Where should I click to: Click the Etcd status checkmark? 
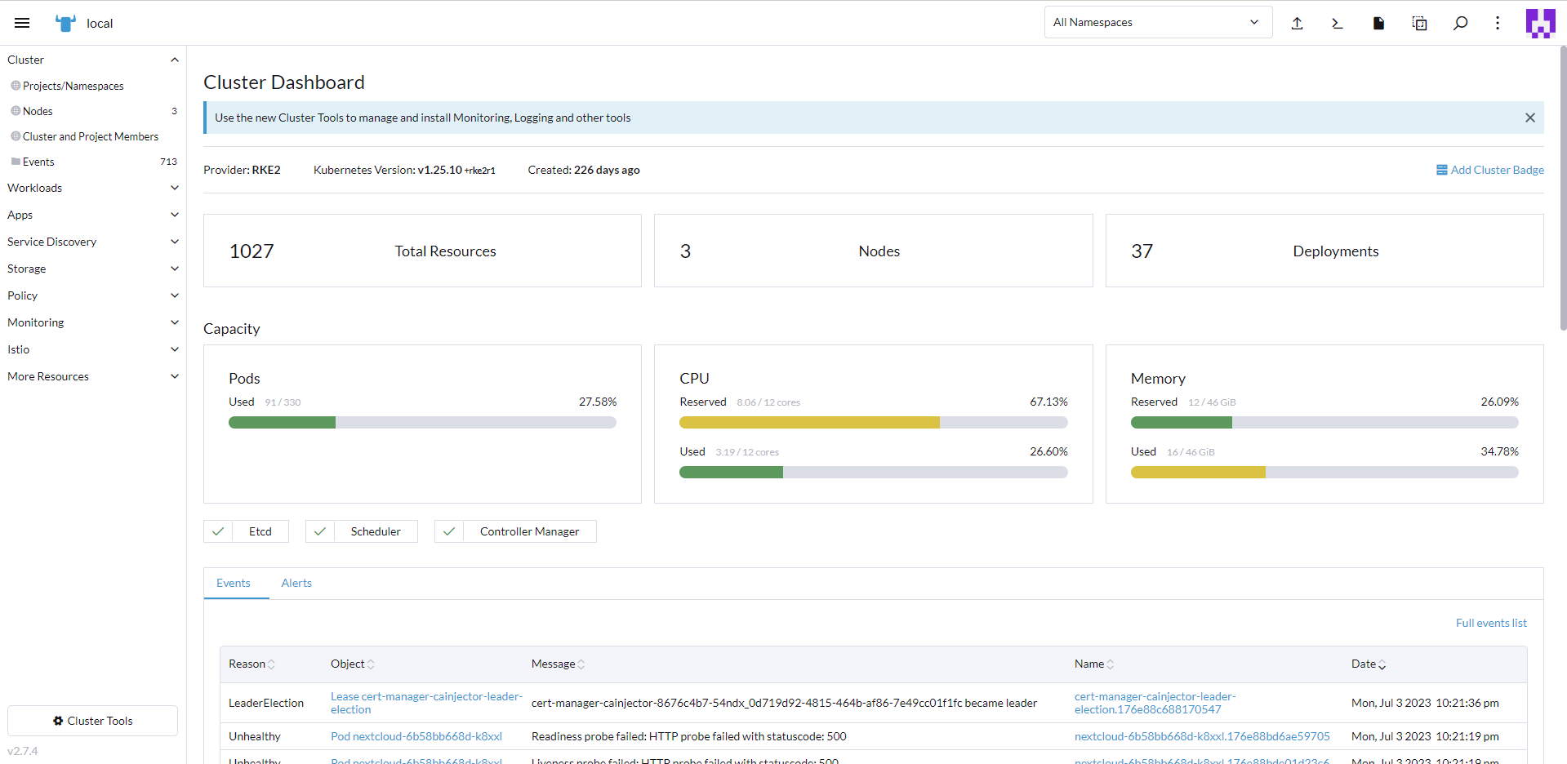[218, 531]
